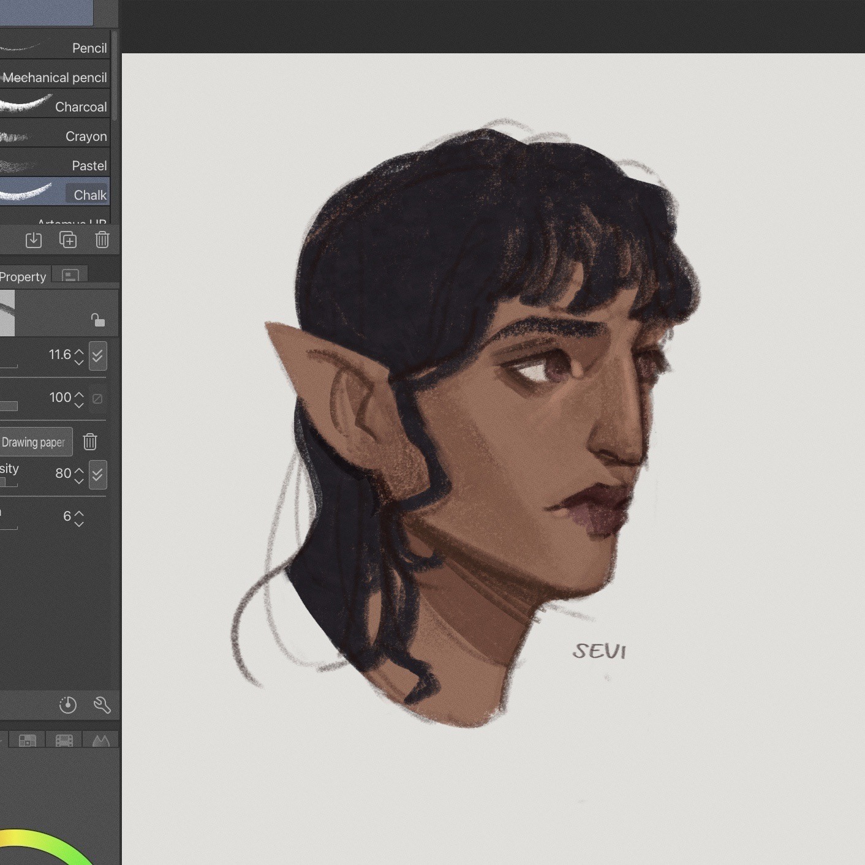Reset tool properties to initial settings
Screen dimensions: 865x865
coord(68,706)
